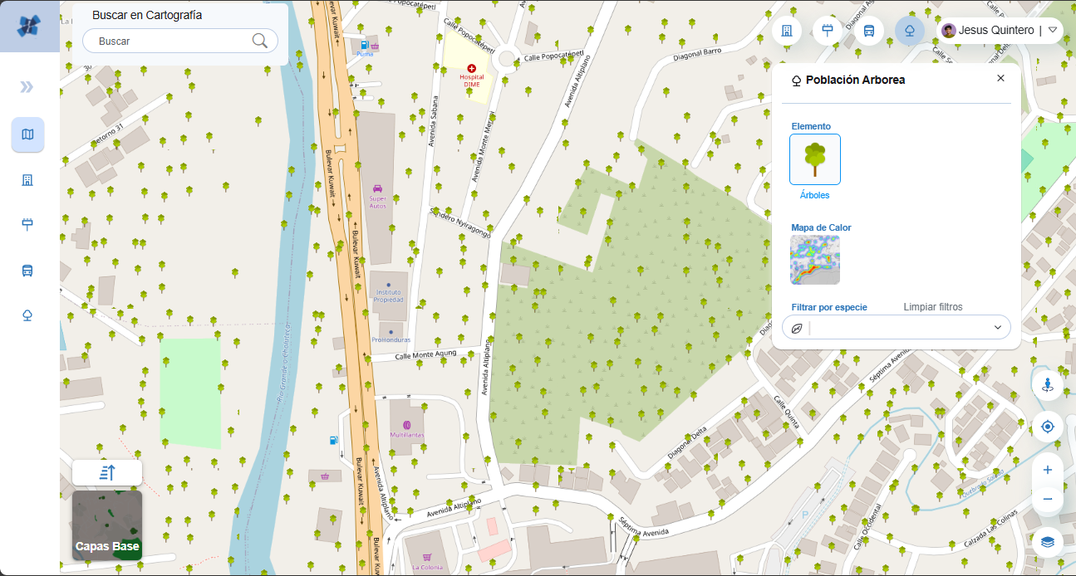The width and height of the screenshot is (1076, 576).
Task: Select tree icon in left sidebar
Action: pos(27,315)
